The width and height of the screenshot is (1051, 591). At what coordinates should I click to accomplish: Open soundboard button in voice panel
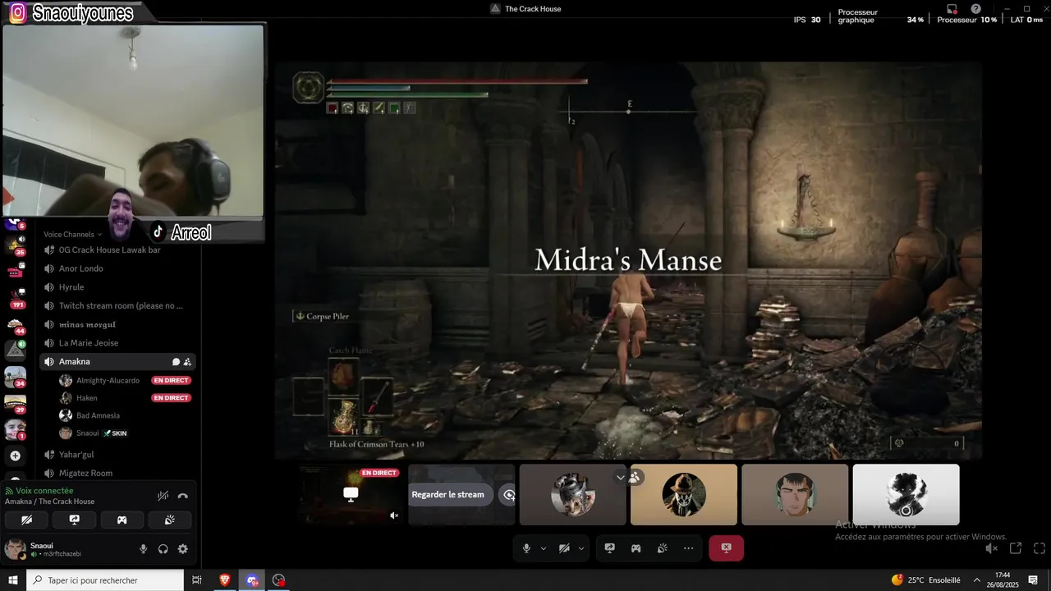170,520
